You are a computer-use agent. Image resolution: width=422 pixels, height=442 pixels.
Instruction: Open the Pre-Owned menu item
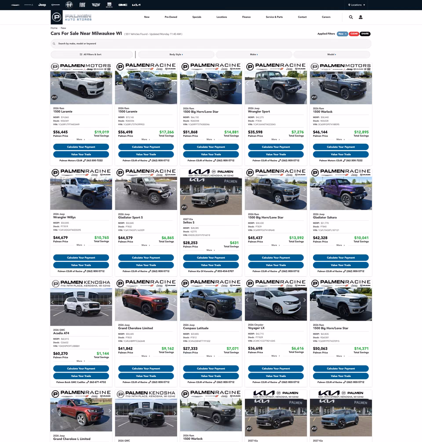(x=171, y=17)
